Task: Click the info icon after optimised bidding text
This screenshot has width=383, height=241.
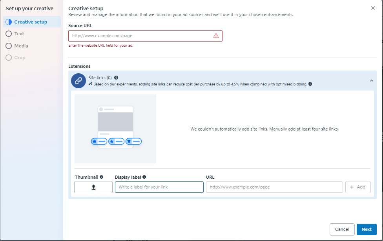Action: click(x=310, y=84)
